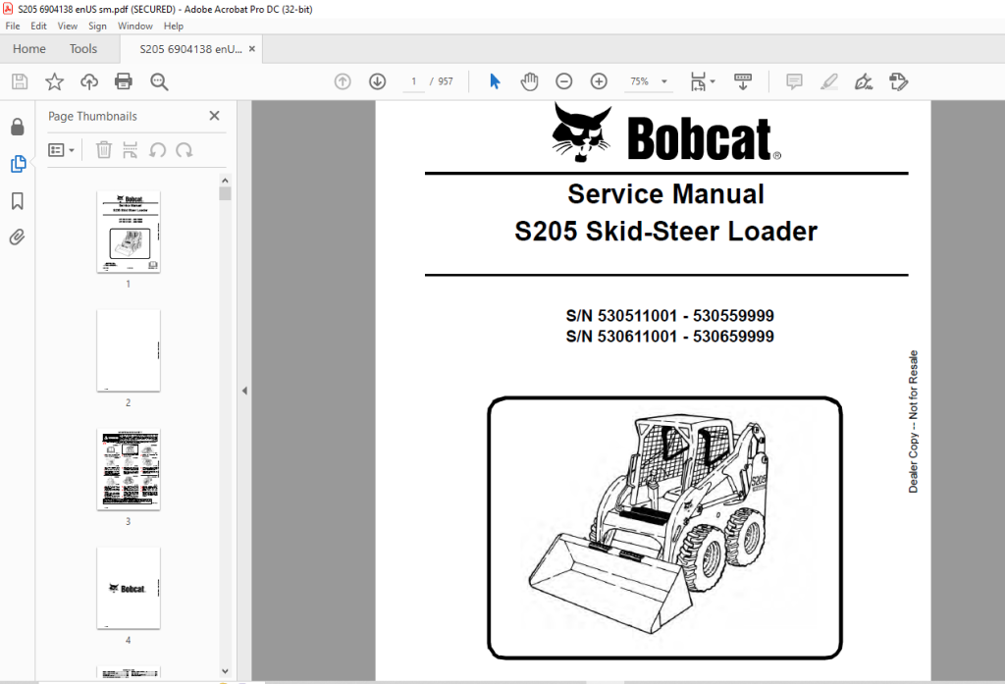The width and height of the screenshot is (1005, 684).
Task: Select page 2 thumbnail
Action: pyautogui.click(x=129, y=350)
